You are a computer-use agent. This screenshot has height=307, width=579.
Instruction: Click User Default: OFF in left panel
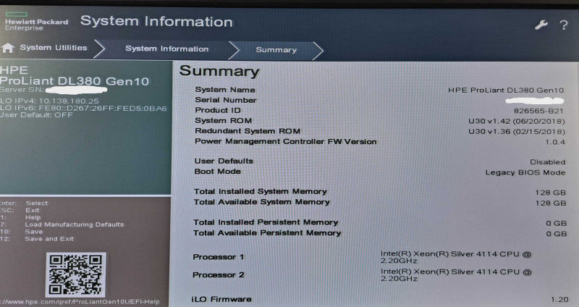pyautogui.click(x=37, y=115)
